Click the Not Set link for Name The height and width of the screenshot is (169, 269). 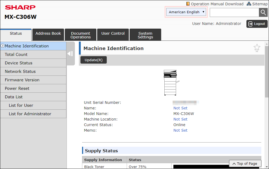(180, 108)
